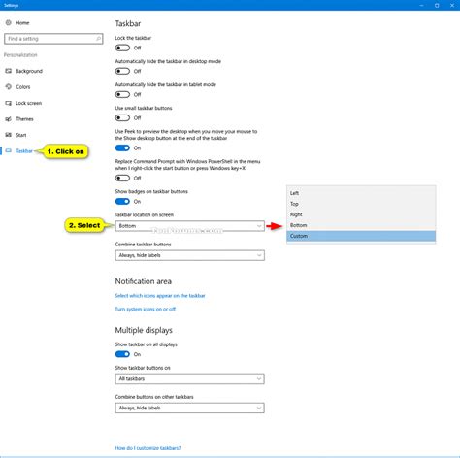Open Show taskbar buttons on dropdown
Screen dimensions: 460x458
[189, 378]
